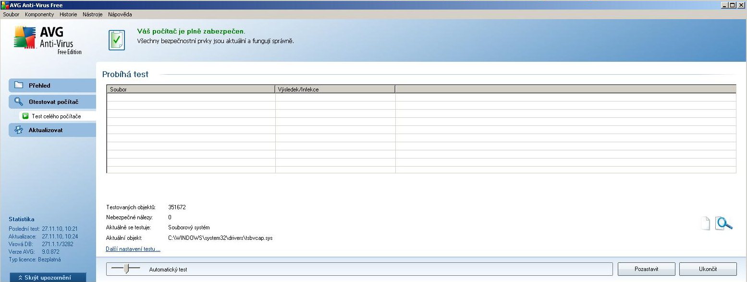Open the Nápověda help menu
747x282 pixels.
(120, 14)
